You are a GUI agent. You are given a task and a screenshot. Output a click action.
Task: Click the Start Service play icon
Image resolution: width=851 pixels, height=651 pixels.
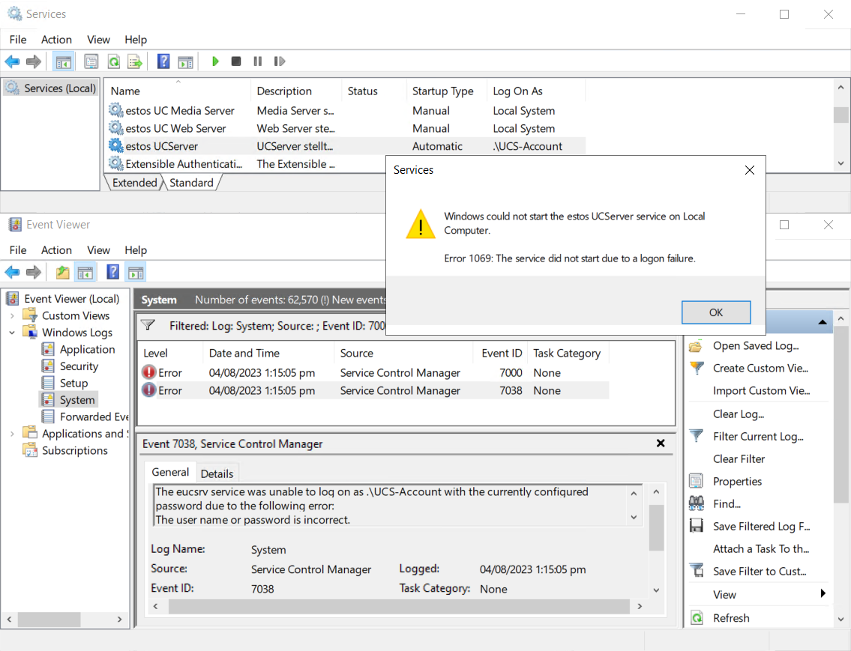click(x=215, y=61)
